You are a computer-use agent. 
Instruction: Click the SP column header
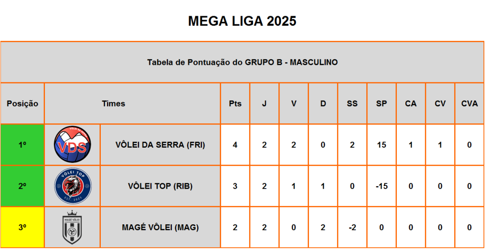(x=382, y=103)
